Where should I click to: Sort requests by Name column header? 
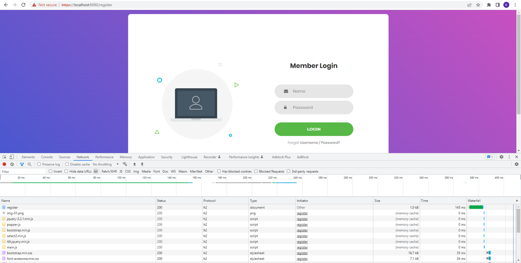tap(78, 201)
